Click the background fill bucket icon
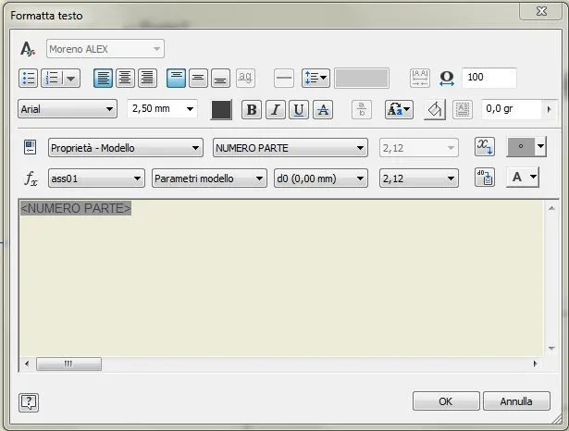The image size is (569, 431). 435,109
